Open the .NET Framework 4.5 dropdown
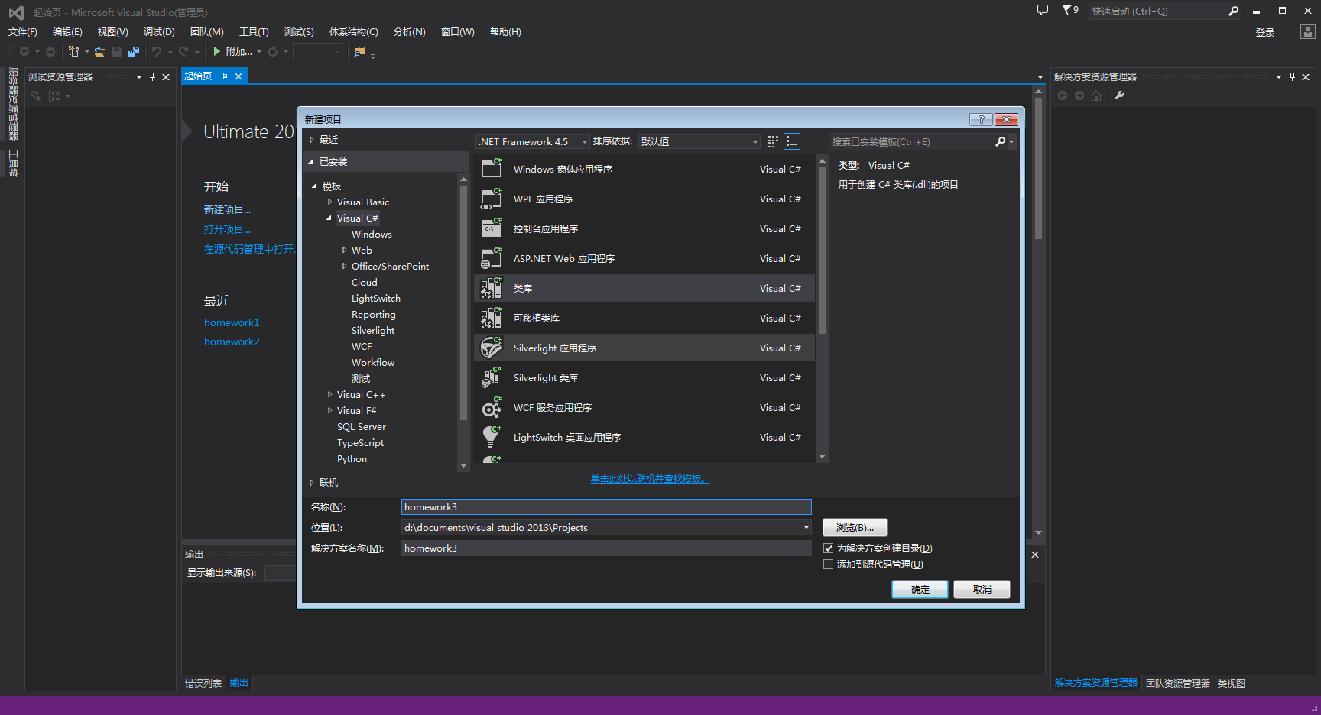 pyautogui.click(x=533, y=141)
